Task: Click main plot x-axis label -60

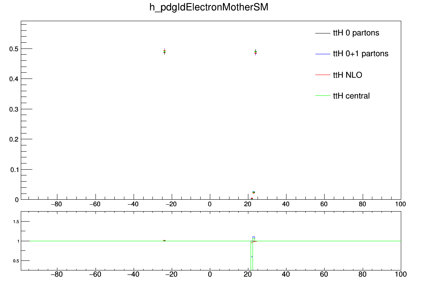Action: [95, 204]
